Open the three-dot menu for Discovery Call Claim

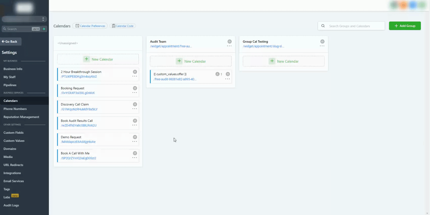click(135, 109)
